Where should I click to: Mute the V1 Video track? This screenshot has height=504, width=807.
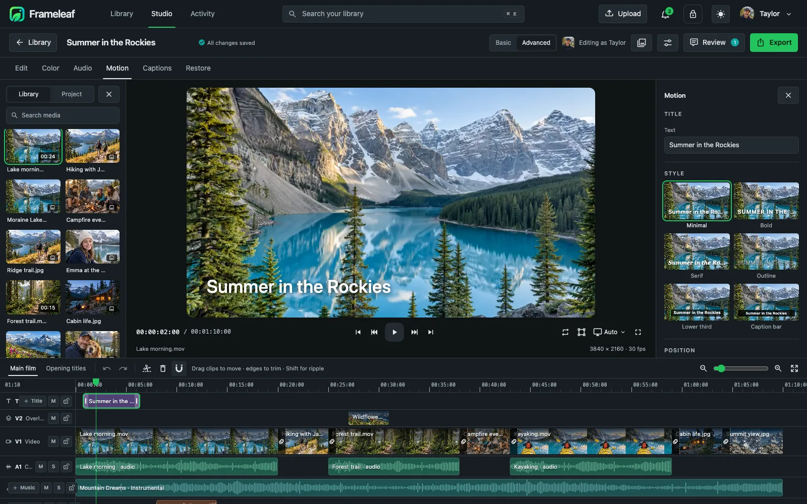(53, 442)
